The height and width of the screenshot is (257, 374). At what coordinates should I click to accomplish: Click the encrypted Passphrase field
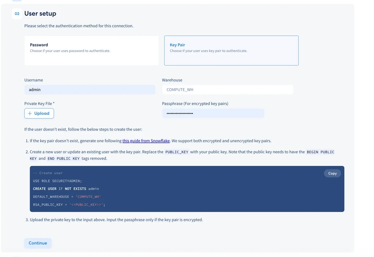(213, 113)
